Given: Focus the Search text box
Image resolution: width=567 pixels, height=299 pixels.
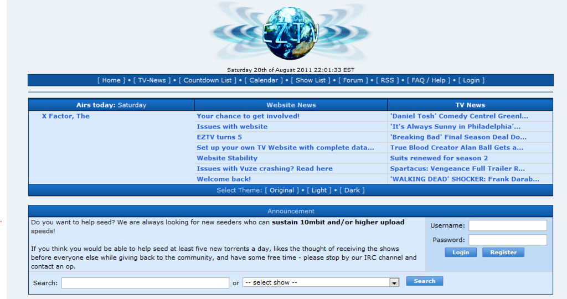Looking at the screenshot, I should pos(145,283).
